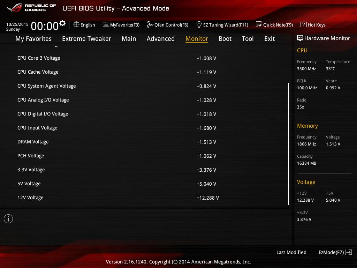Click the 33°C temperature reading
The image size is (357, 268).
point(331,69)
